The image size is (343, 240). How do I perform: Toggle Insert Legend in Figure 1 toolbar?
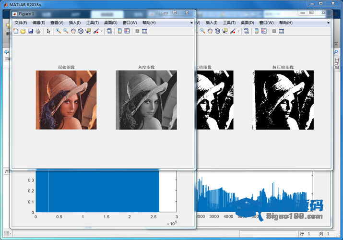pos(127,31)
